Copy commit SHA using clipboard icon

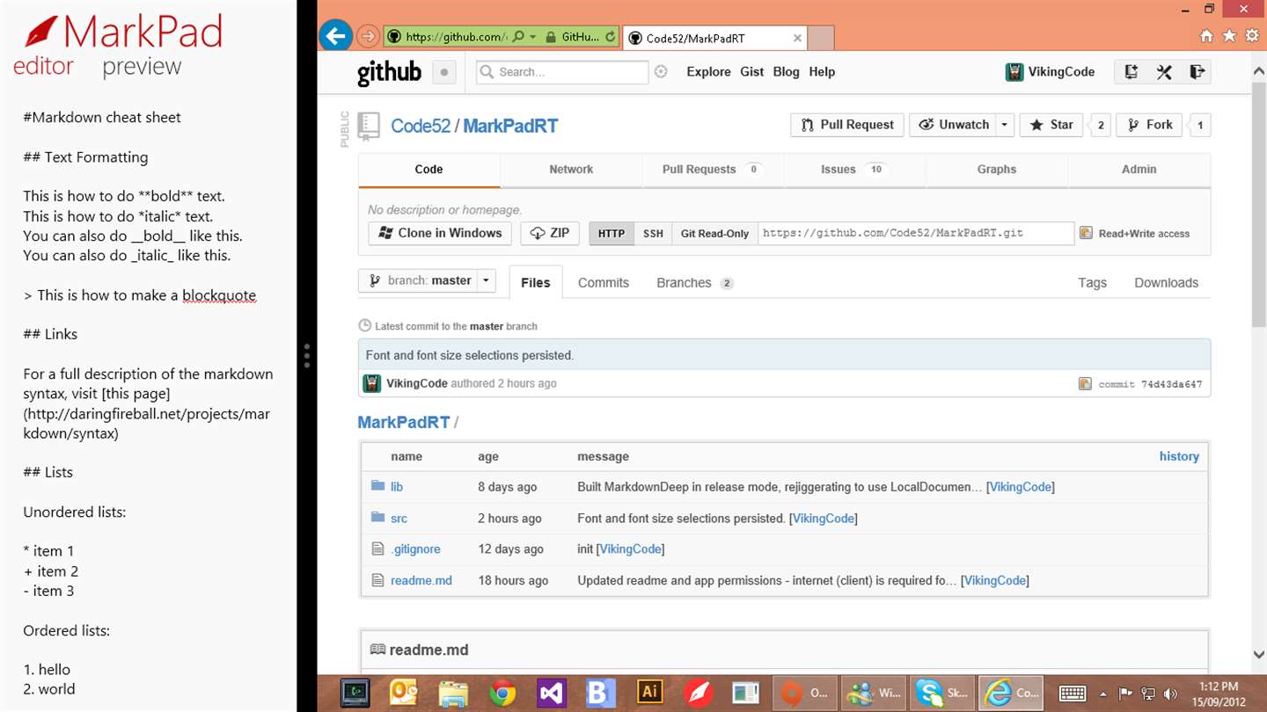click(x=1085, y=383)
